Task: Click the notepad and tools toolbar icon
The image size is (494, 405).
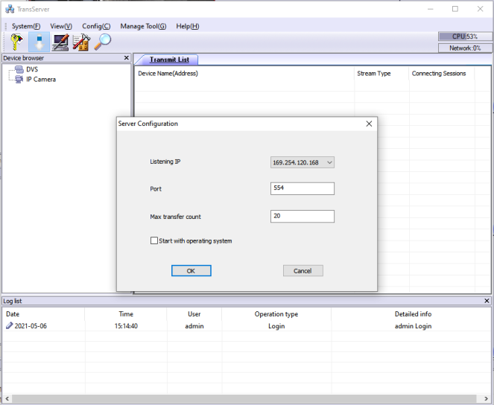Action: tap(81, 42)
